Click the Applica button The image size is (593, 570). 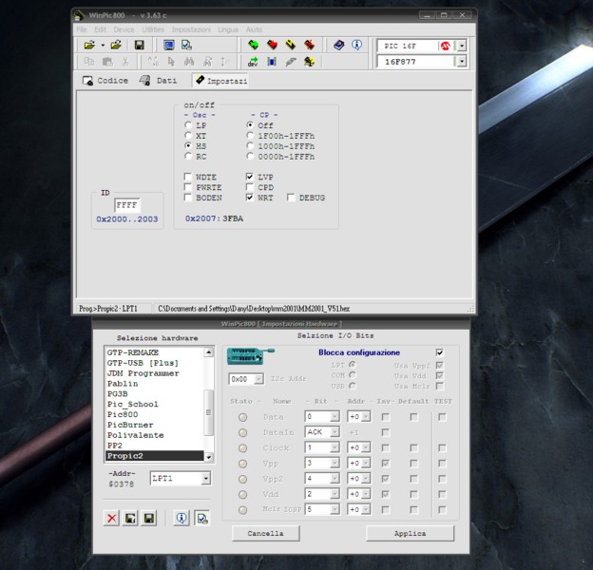410,533
